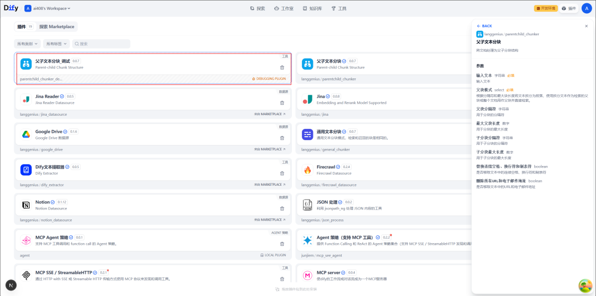Screen dimensions: 596x296
Task: Expand the 所有标签 filter dropdown
Action: pos(57,44)
